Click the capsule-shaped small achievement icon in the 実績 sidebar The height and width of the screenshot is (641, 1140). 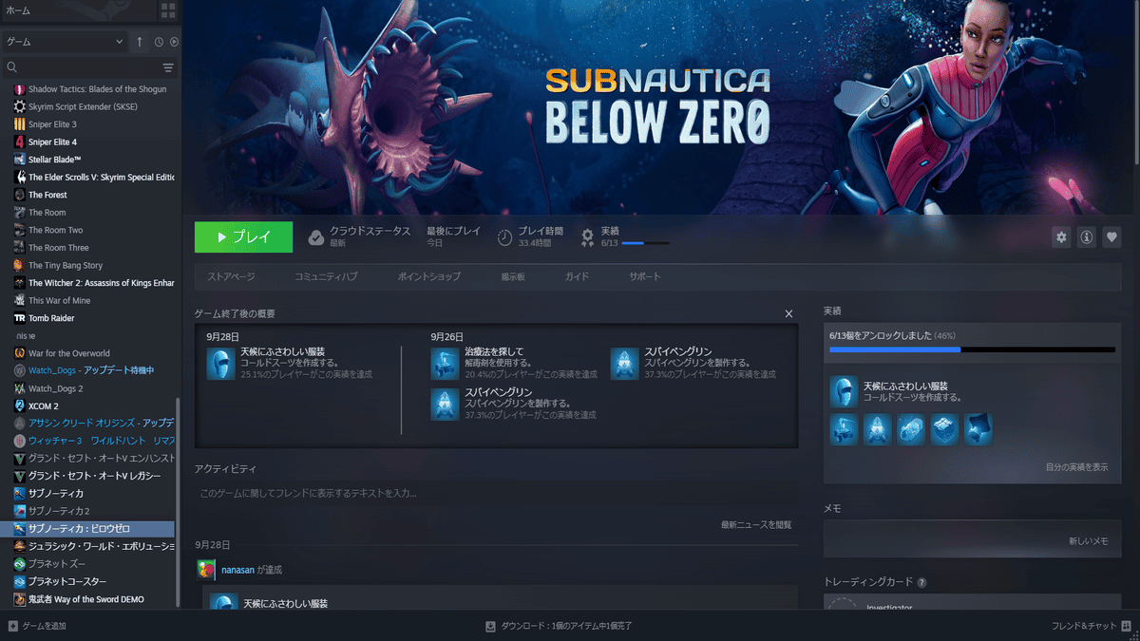click(911, 429)
